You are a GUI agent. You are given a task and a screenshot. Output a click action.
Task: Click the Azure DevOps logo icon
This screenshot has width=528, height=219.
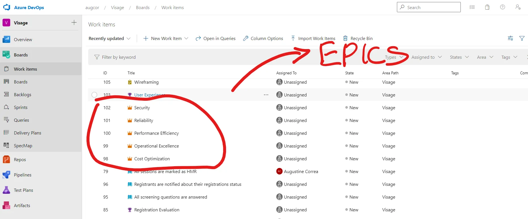coord(7,7)
